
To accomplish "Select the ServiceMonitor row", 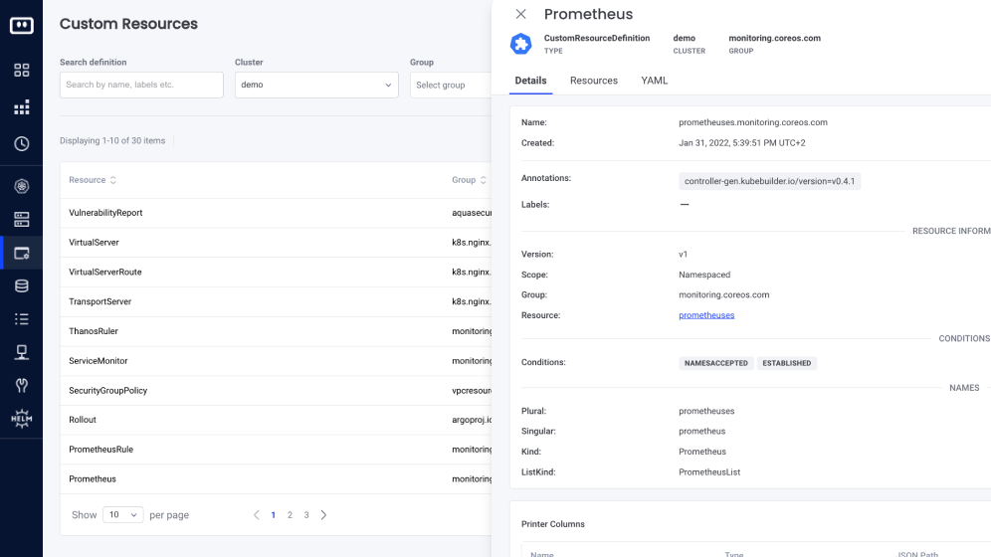I will [276, 361].
